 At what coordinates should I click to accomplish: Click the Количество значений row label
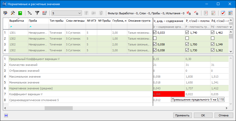coord(23,65)
